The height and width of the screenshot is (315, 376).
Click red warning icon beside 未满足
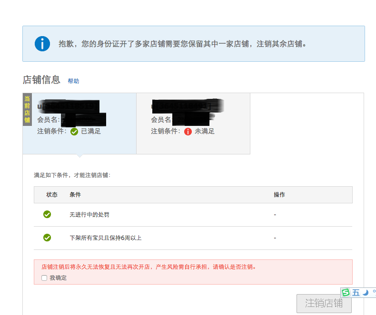pos(188,132)
